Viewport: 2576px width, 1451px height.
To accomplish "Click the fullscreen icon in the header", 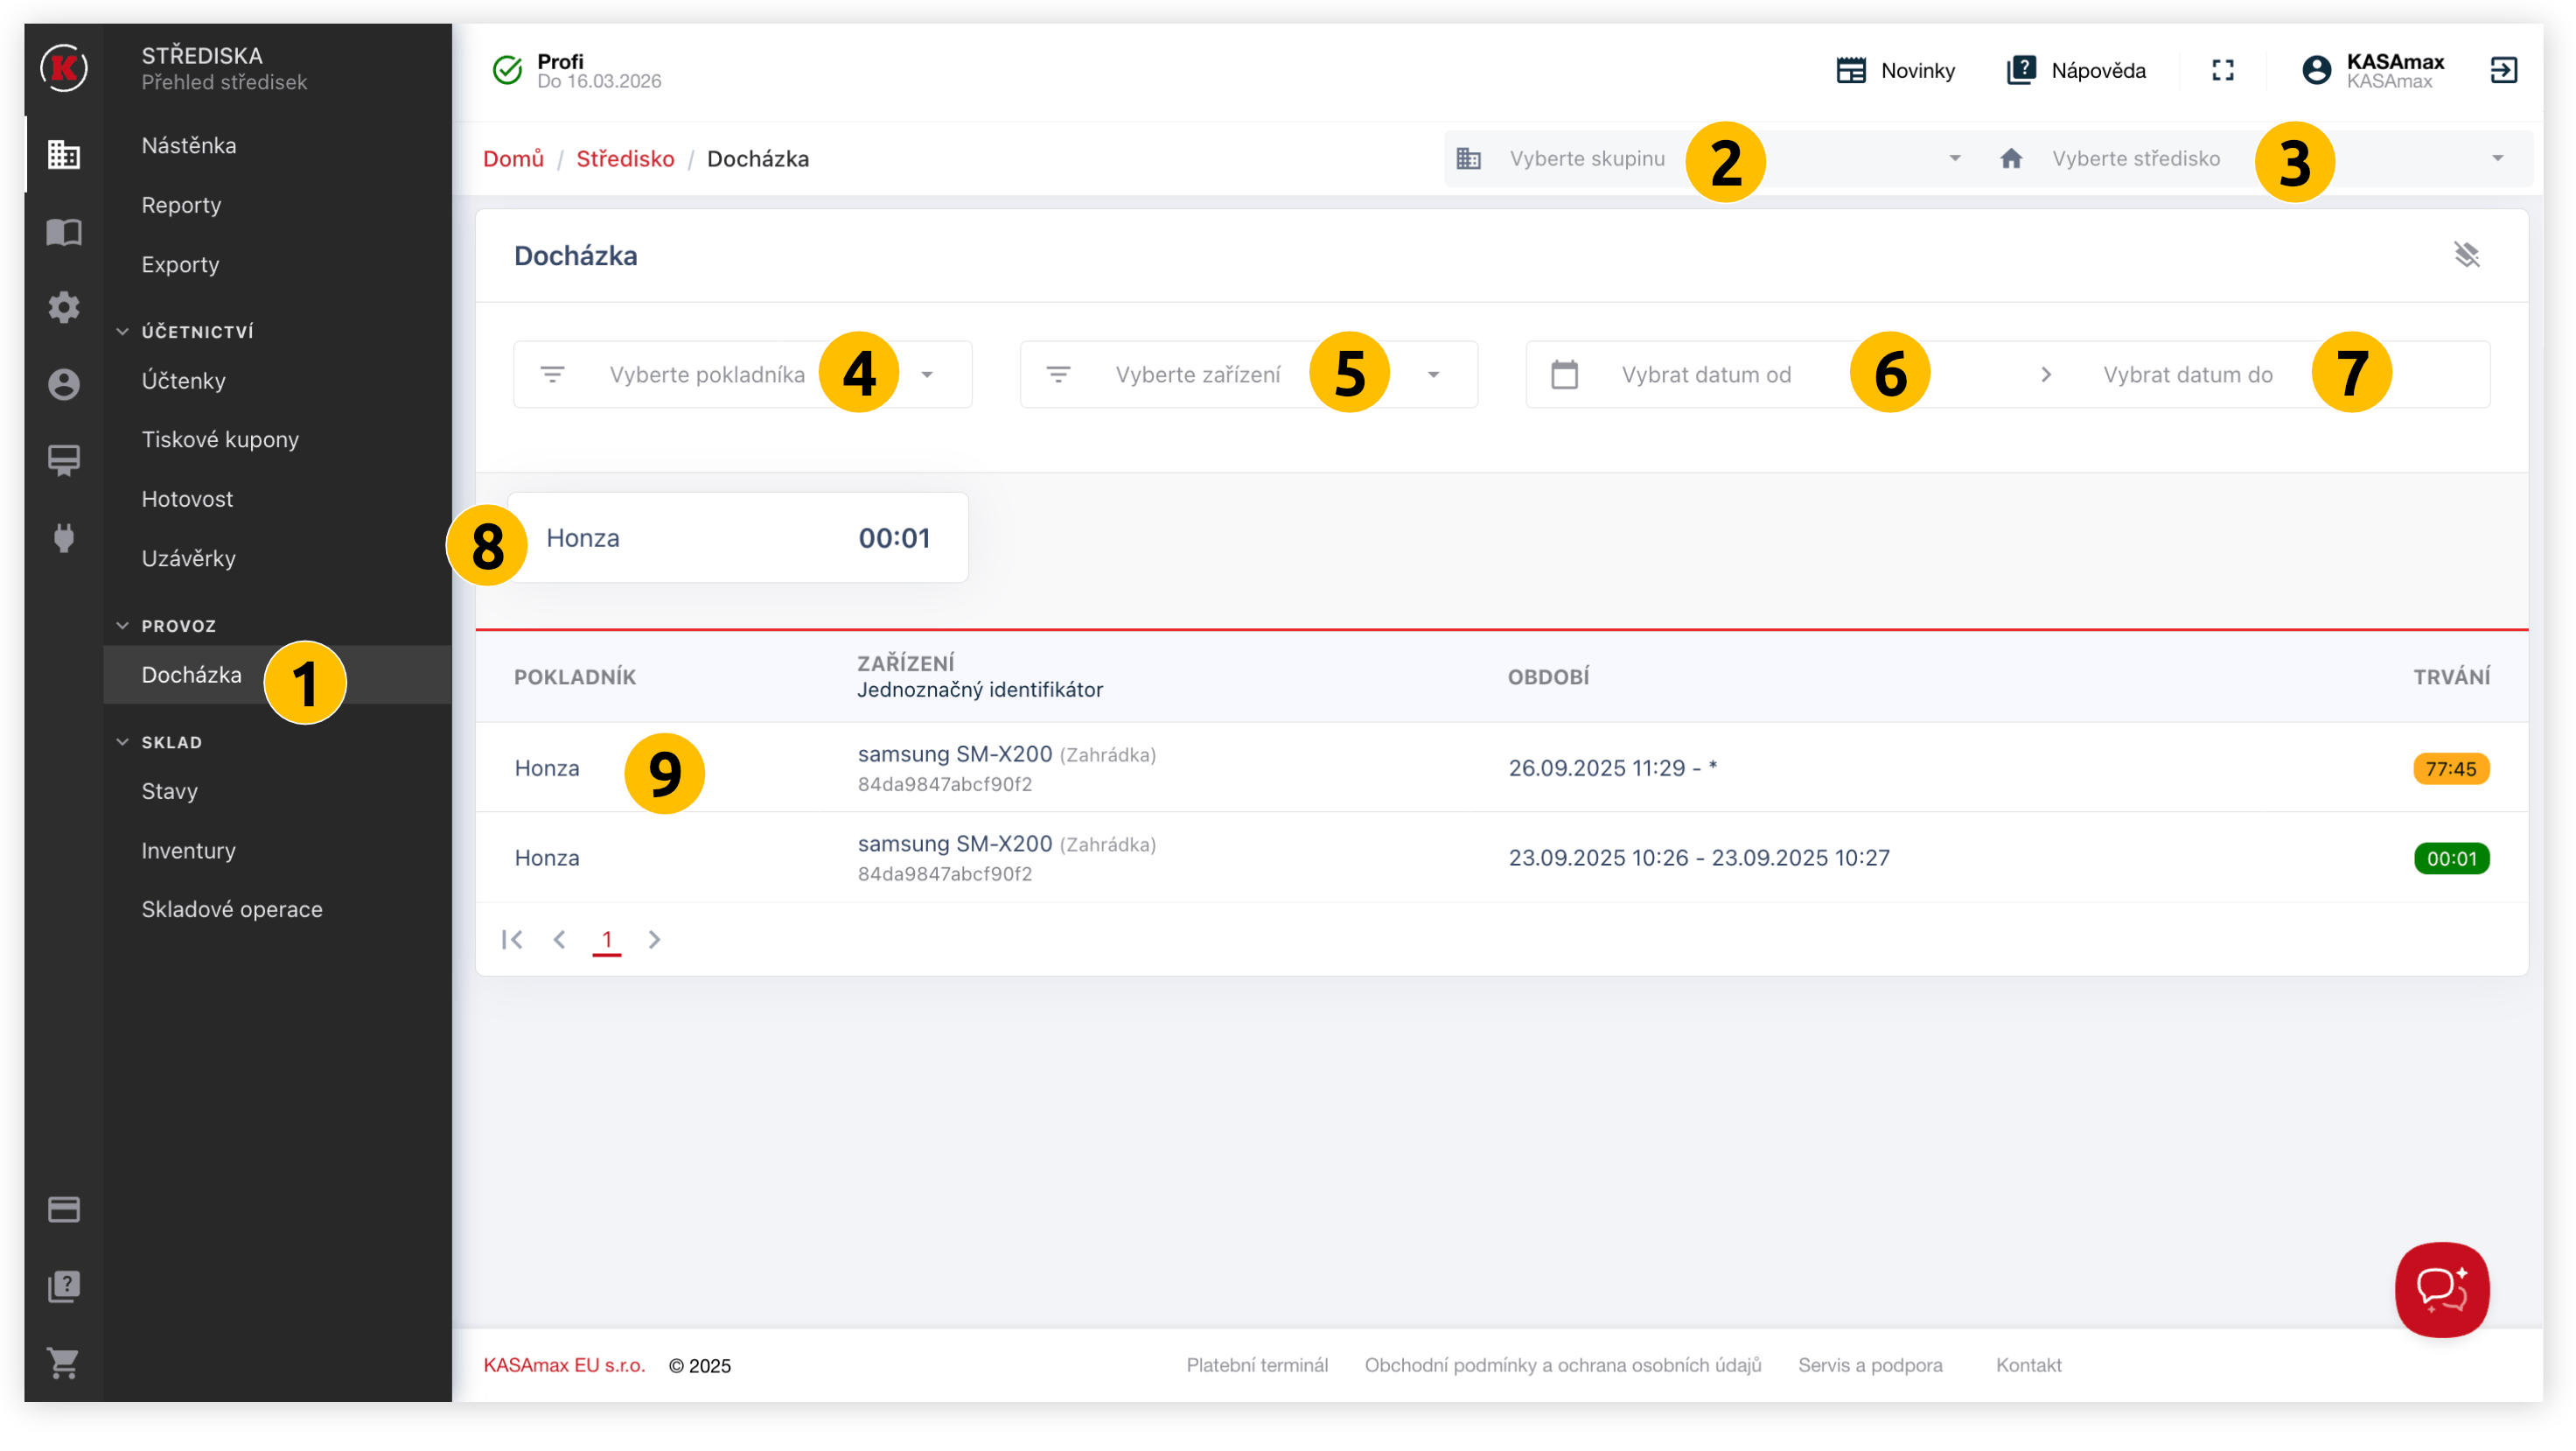I will click(2222, 70).
